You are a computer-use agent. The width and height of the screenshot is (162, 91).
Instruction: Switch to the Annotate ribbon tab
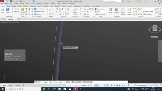point(46,6)
